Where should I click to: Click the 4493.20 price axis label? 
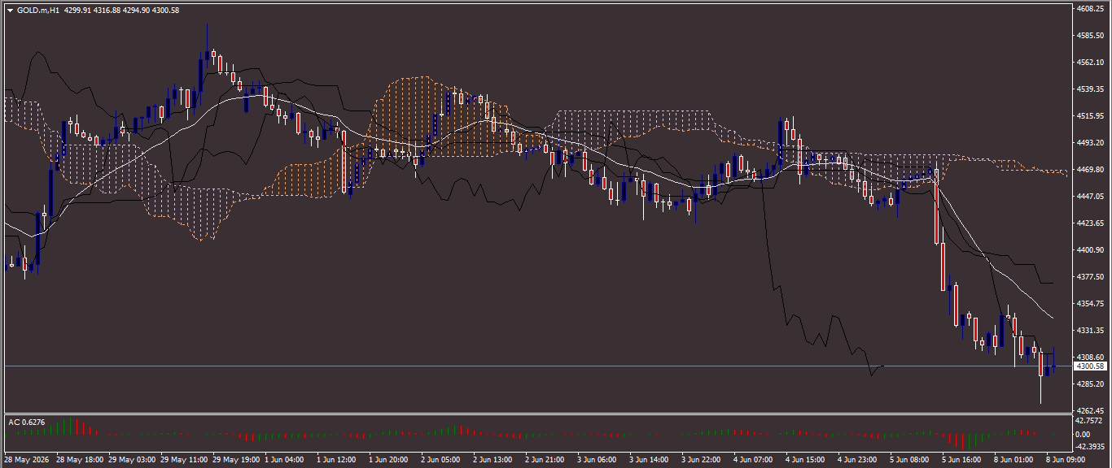point(1088,143)
